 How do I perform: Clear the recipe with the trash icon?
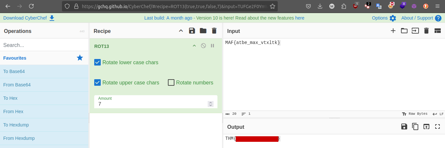[x=214, y=31]
